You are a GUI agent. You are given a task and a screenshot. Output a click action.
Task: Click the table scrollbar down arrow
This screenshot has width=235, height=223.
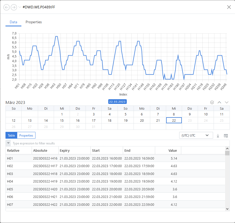click(x=227, y=209)
